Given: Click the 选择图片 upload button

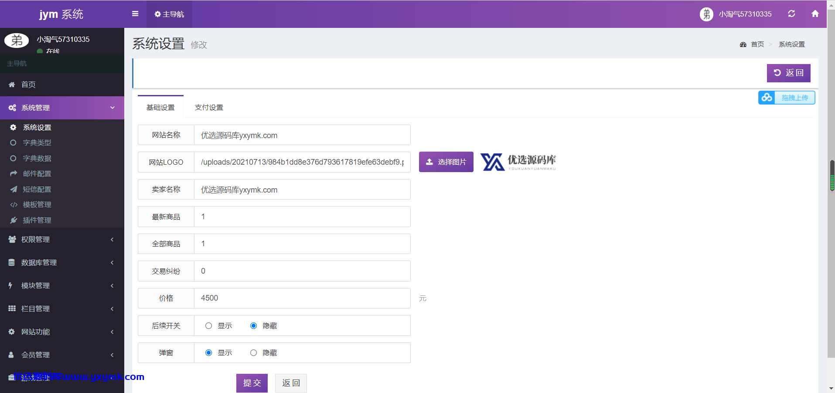Looking at the screenshot, I should (x=446, y=162).
